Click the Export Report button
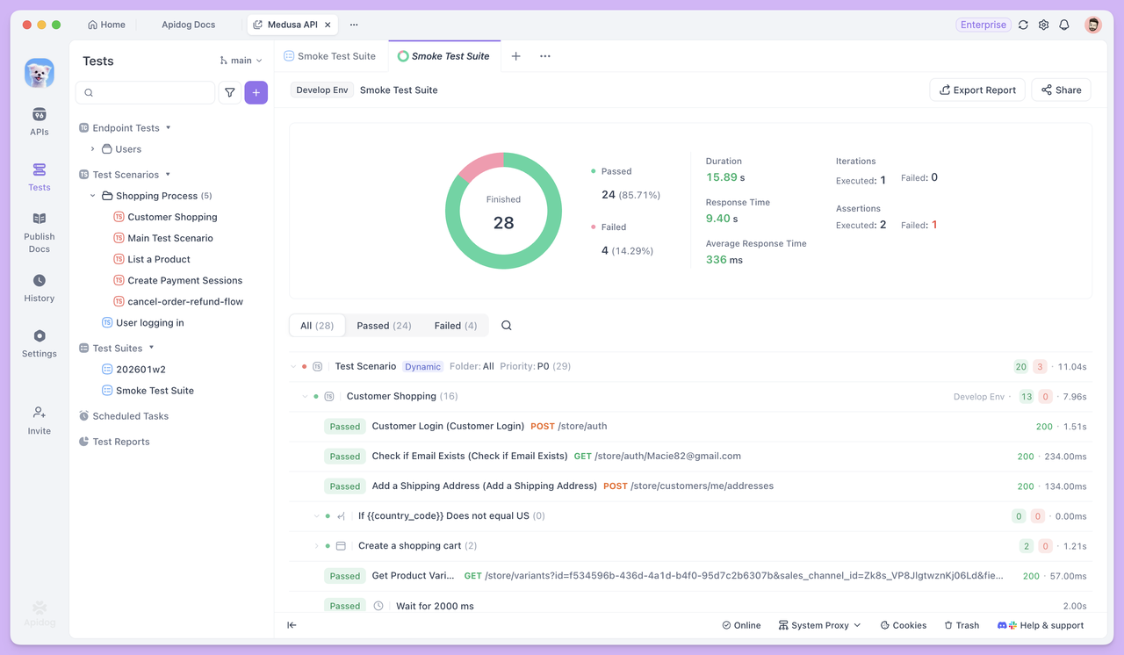 pyautogui.click(x=976, y=90)
